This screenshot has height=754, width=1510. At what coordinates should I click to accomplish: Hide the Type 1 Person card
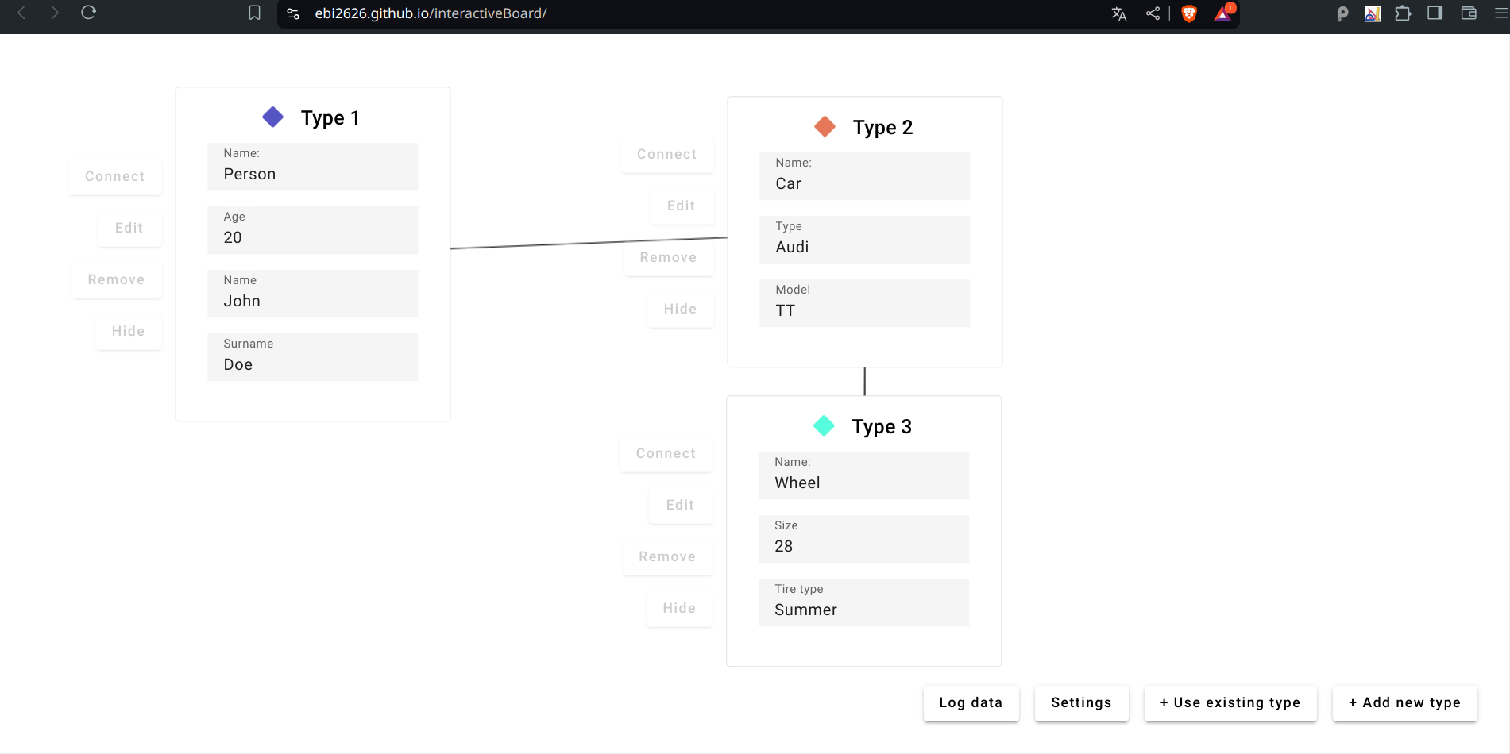[x=128, y=331]
